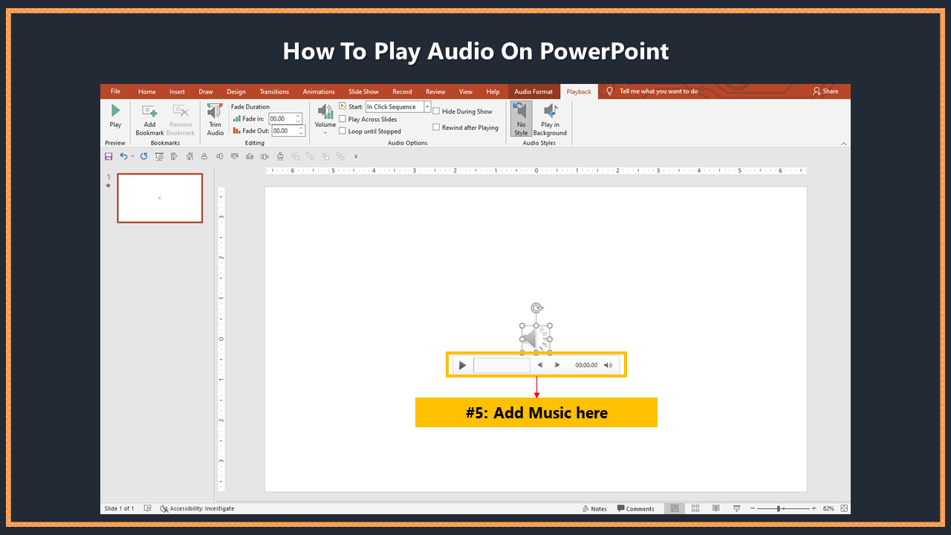Switch to Reading View icon
This screenshot has width=951, height=535.
pyautogui.click(x=715, y=508)
